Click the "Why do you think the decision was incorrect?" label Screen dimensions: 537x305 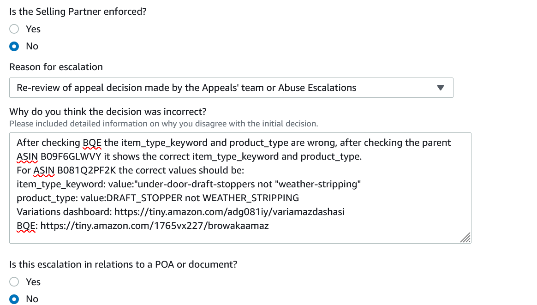[x=108, y=112]
